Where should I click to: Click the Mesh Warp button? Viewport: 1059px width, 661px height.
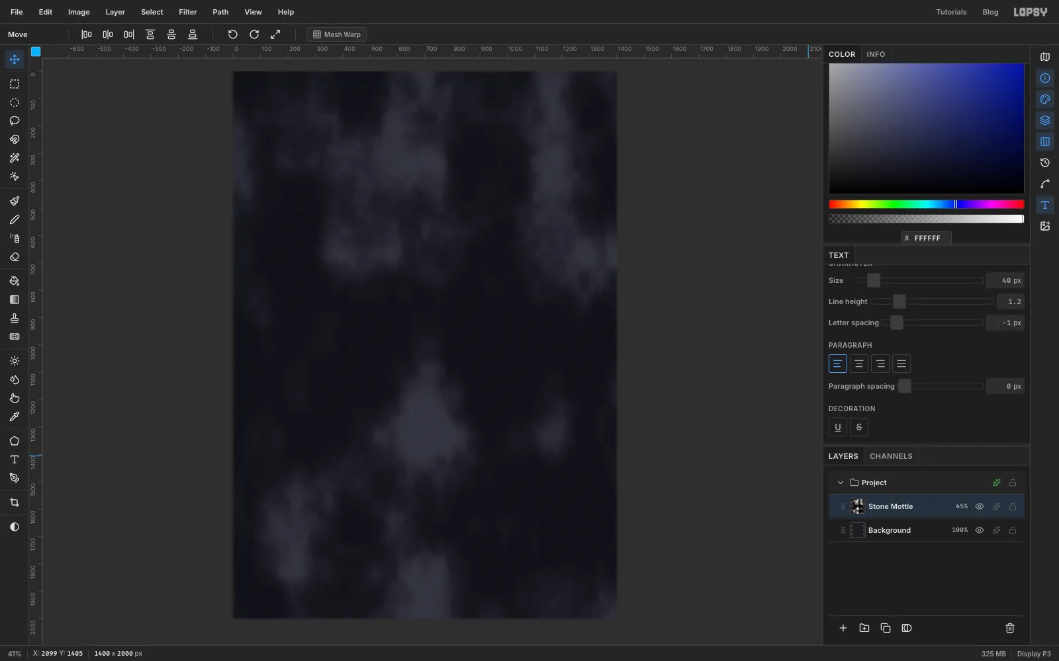pyautogui.click(x=336, y=34)
